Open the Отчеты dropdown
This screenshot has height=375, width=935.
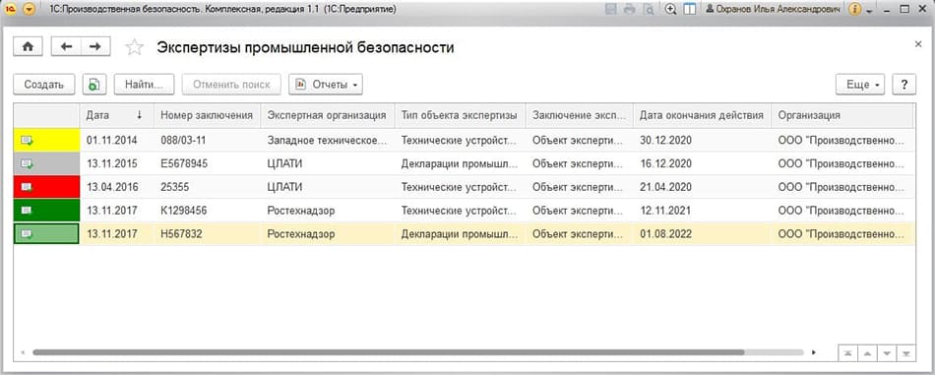(x=326, y=85)
